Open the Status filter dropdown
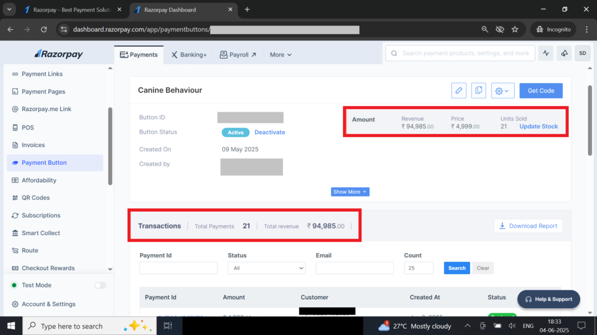Viewport: 597px width, 335px height. 266,268
